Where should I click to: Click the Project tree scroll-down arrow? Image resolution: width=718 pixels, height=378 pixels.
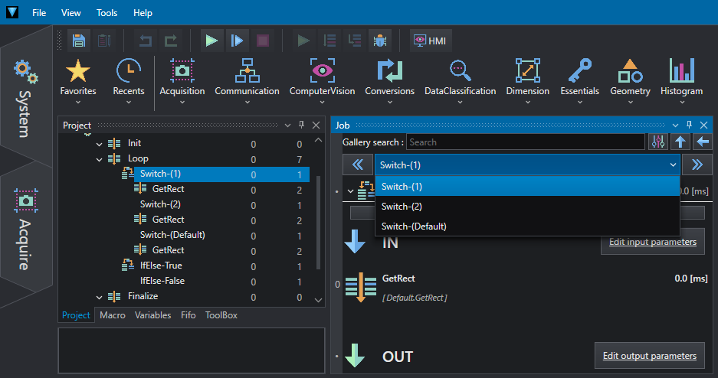tap(318, 300)
